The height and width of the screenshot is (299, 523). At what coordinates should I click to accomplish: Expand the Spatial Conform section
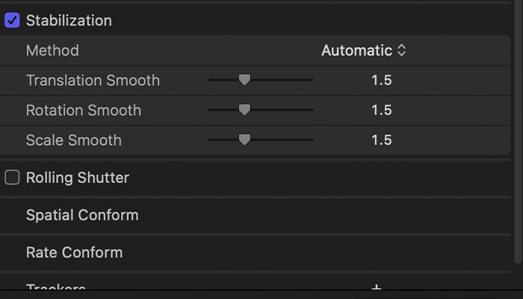point(82,215)
